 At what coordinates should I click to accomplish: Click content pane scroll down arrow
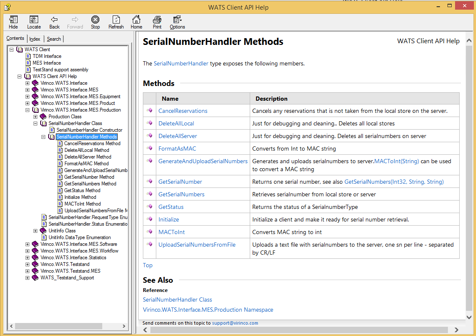(469, 317)
